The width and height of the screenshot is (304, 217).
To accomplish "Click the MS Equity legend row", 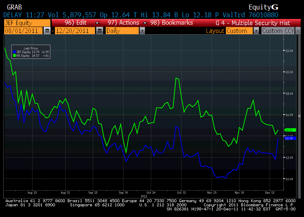I will tap(31, 56).
